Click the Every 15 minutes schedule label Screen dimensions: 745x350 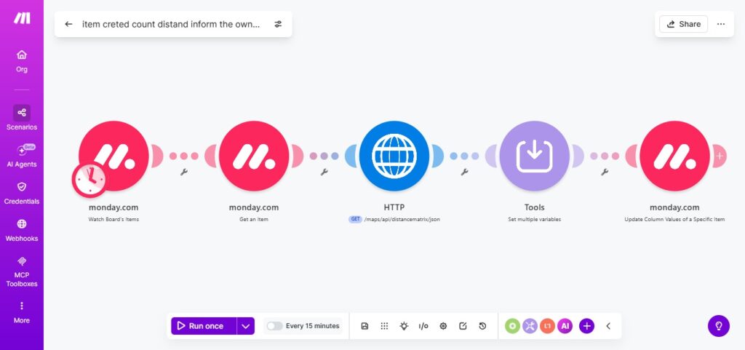[313, 326]
